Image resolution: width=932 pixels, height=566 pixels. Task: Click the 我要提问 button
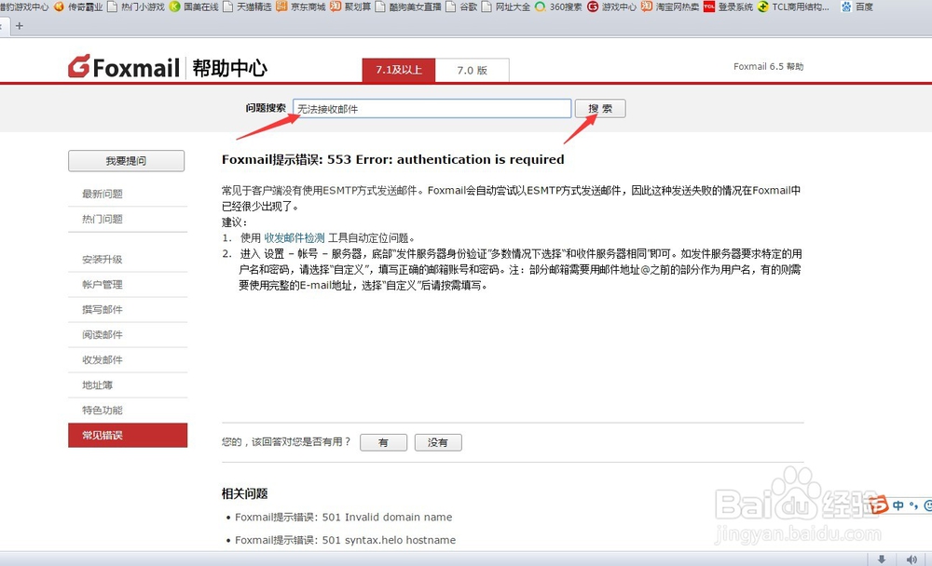[x=126, y=161]
